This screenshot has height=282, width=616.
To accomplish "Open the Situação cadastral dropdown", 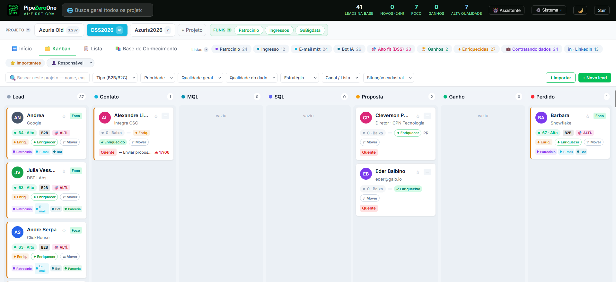I will pyautogui.click(x=388, y=78).
